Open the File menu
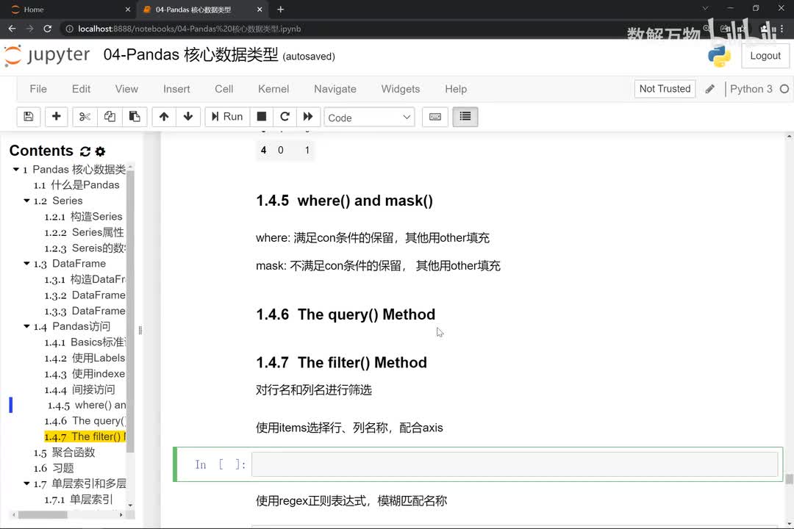794x529 pixels. 38,89
